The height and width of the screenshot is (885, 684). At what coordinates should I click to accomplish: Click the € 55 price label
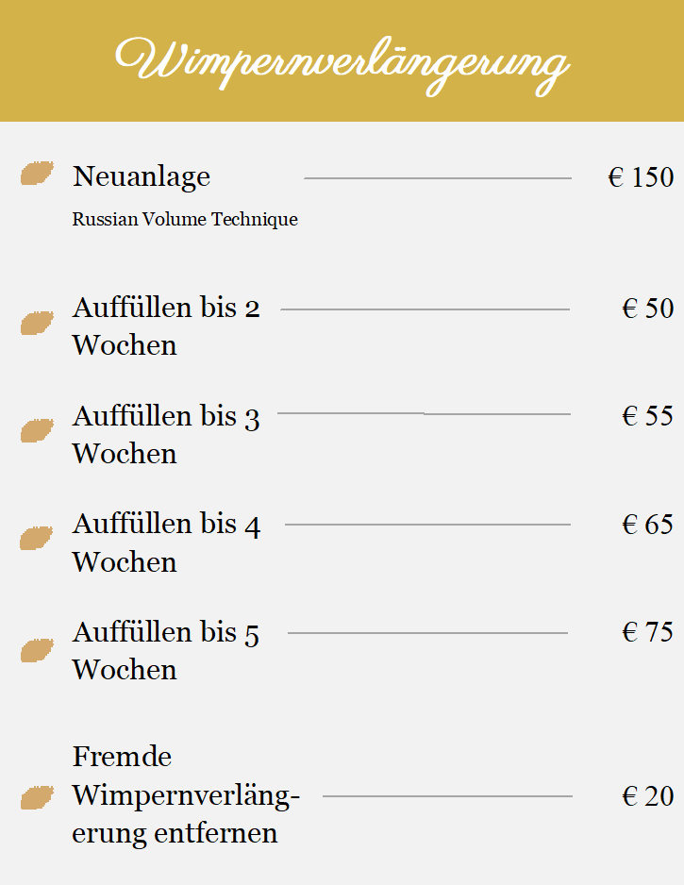[648, 416]
